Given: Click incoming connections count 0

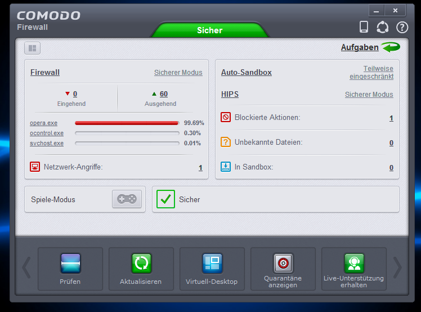Looking at the screenshot, I should (75, 94).
